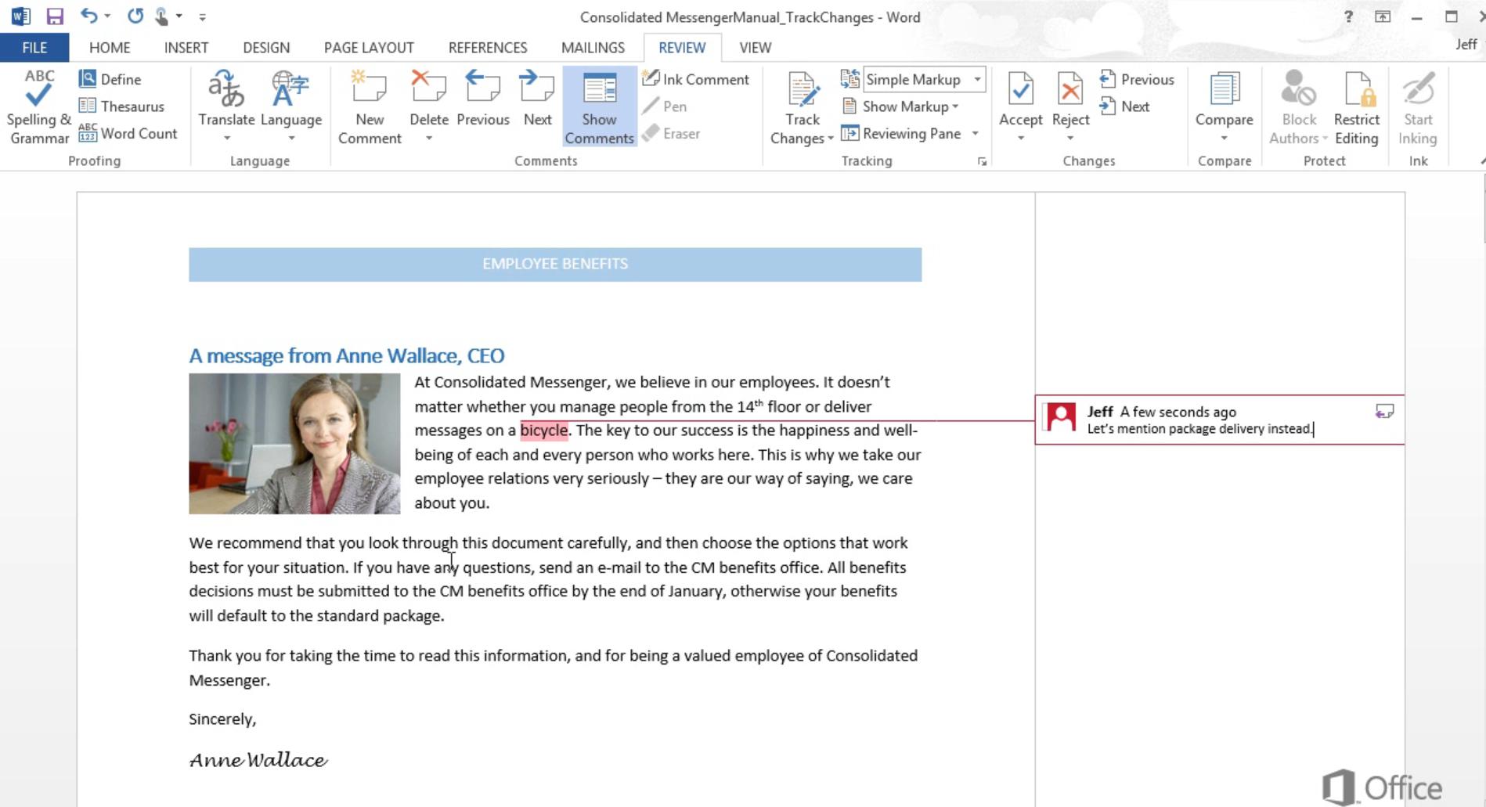Click the Undo arrow in Quick Access Toolbar
1486x807 pixels.
pyautogui.click(x=89, y=16)
